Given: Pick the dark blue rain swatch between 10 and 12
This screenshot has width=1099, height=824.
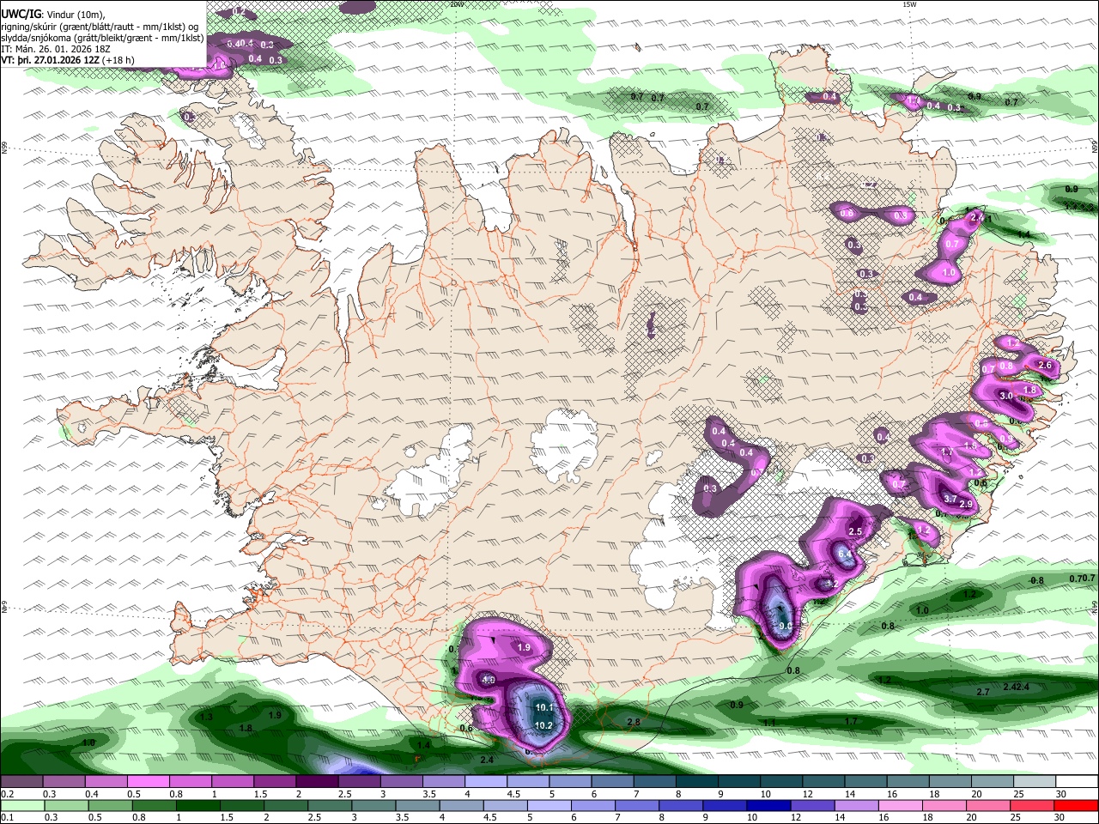Looking at the screenshot, I should pyautogui.click(x=769, y=805).
